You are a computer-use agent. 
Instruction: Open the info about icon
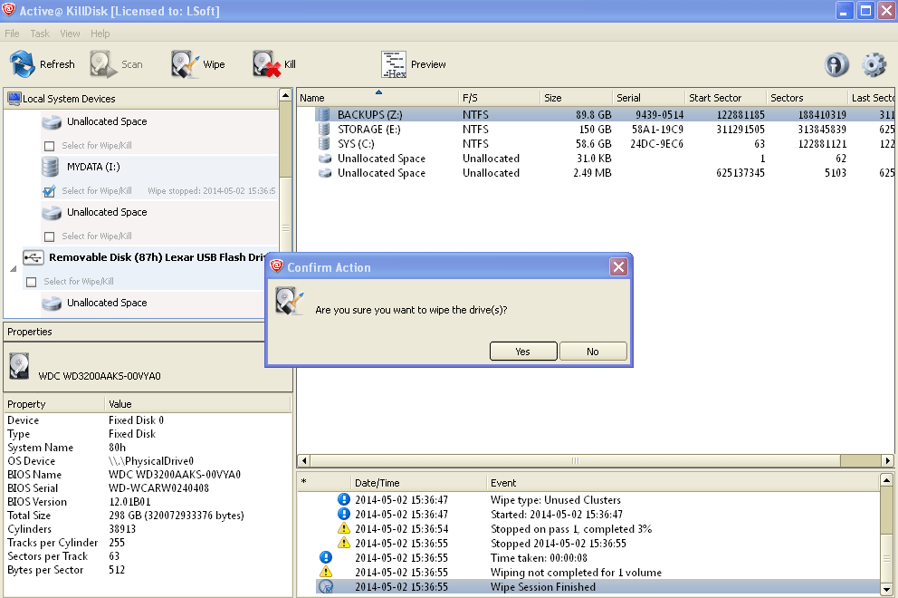point(836,64)
